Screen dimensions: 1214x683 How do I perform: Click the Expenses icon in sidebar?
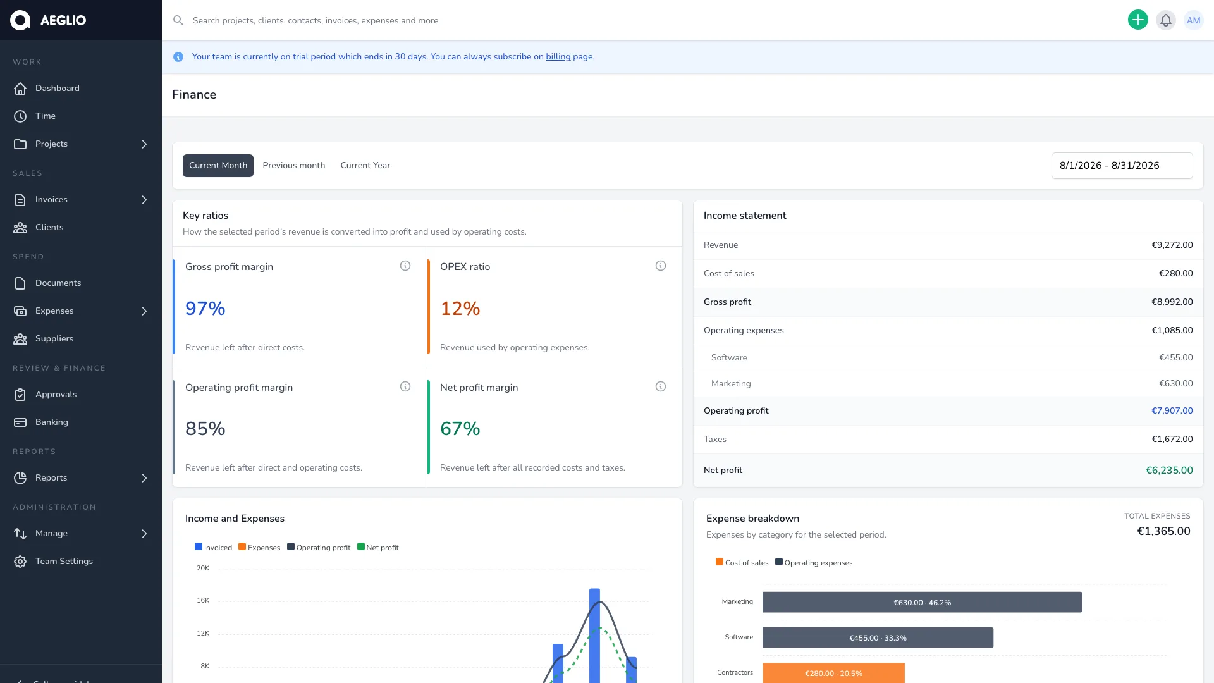tap(20, 311)
